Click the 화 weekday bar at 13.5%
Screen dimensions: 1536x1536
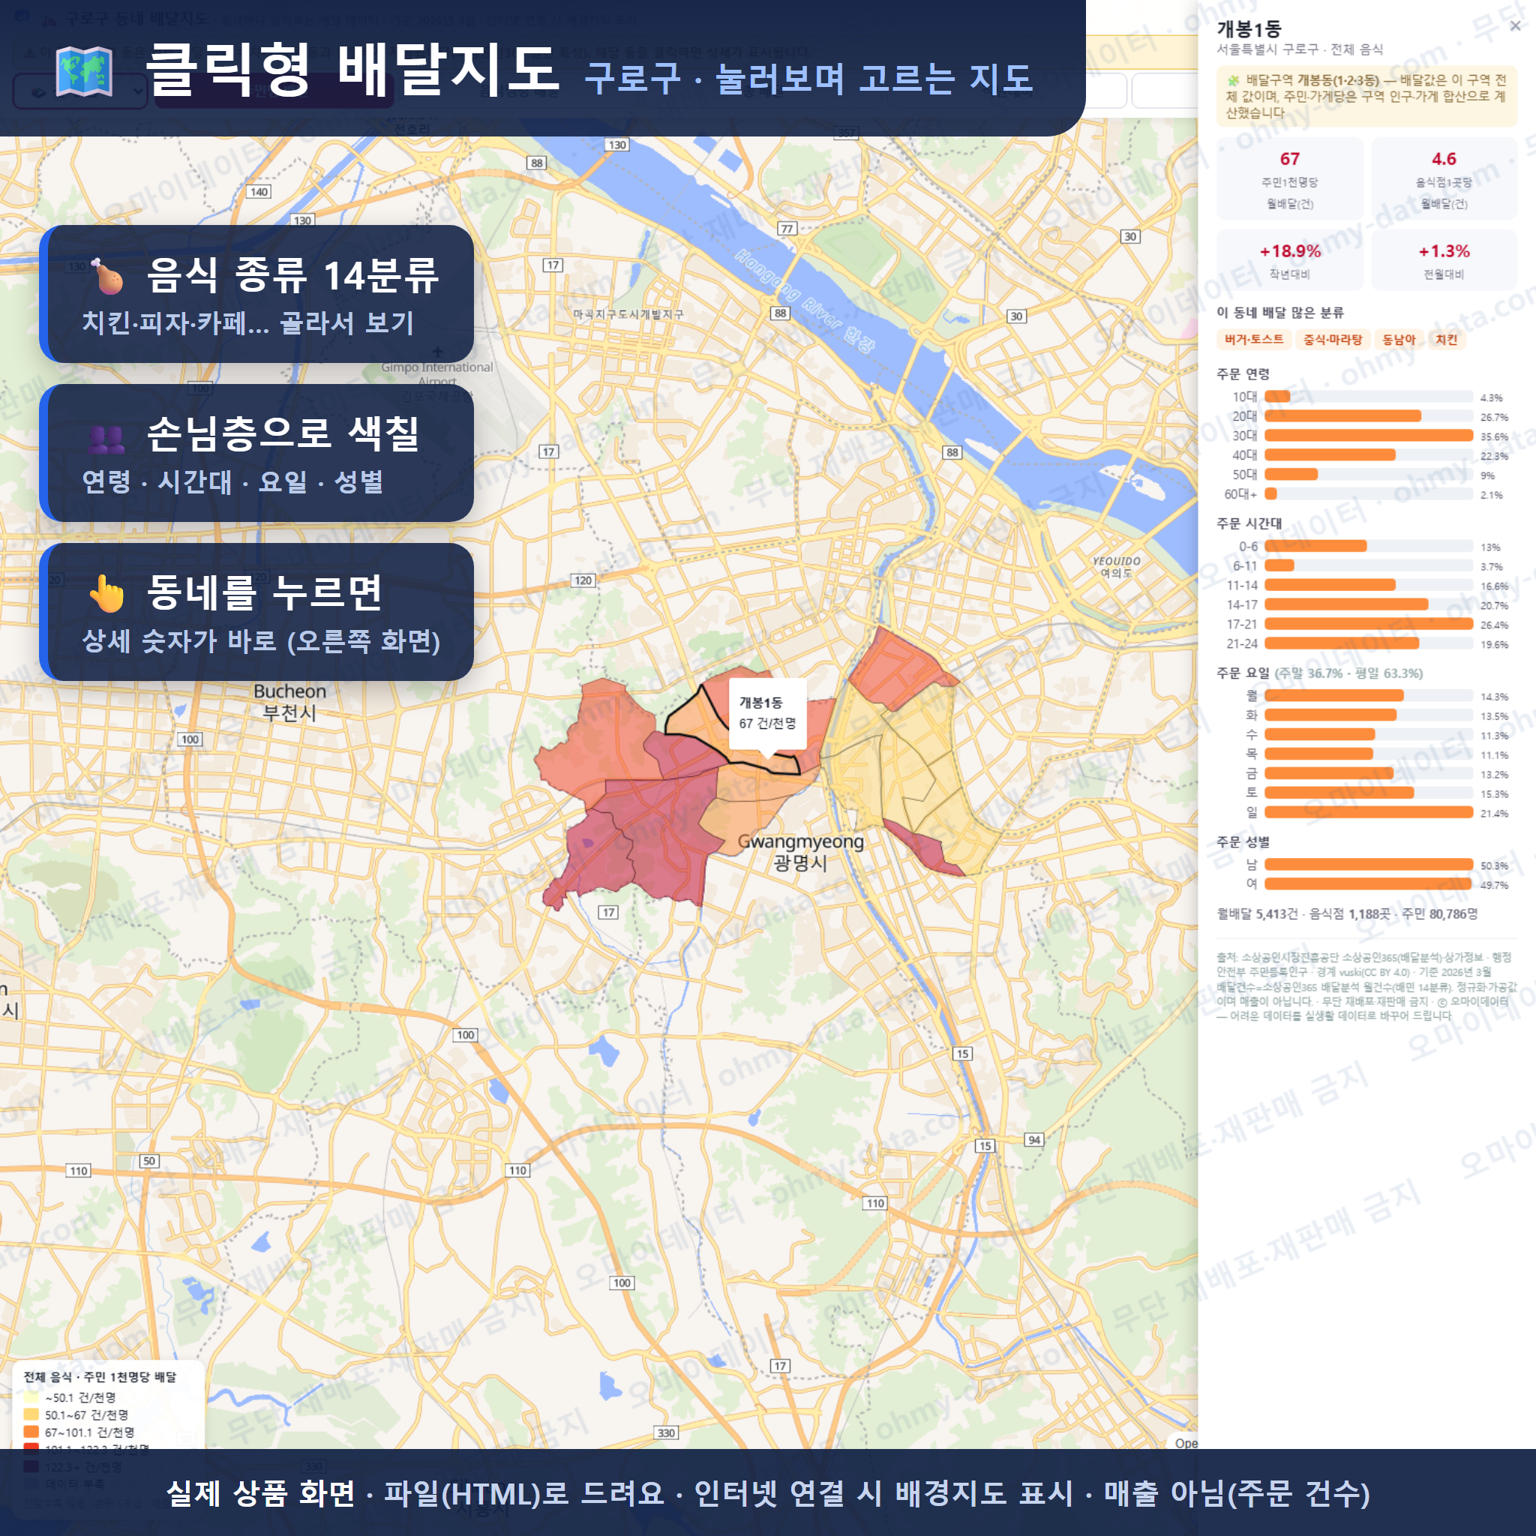[1368, 715]
